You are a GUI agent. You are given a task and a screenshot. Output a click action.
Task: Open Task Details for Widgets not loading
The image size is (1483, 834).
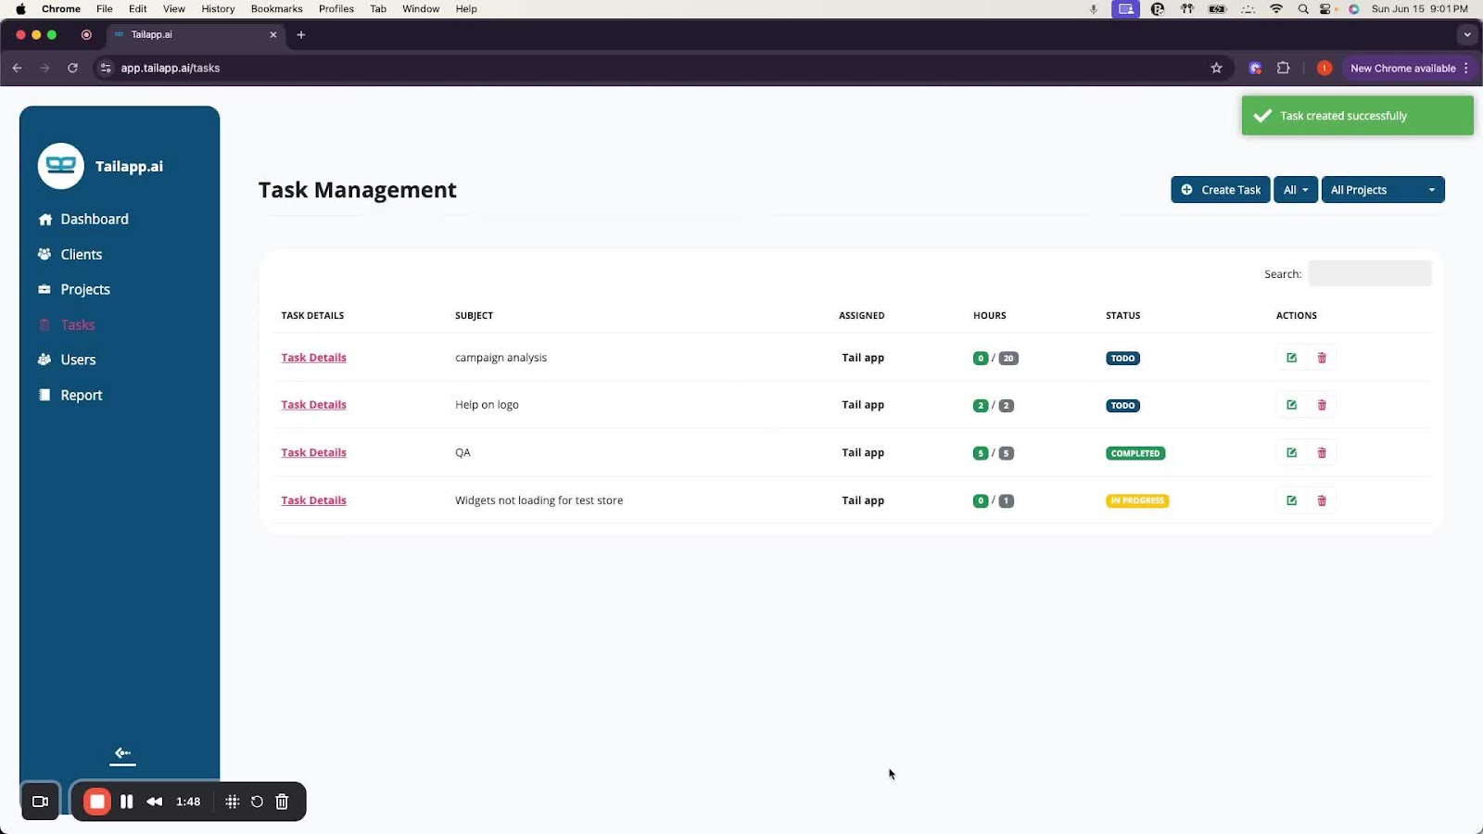[314, 500]
